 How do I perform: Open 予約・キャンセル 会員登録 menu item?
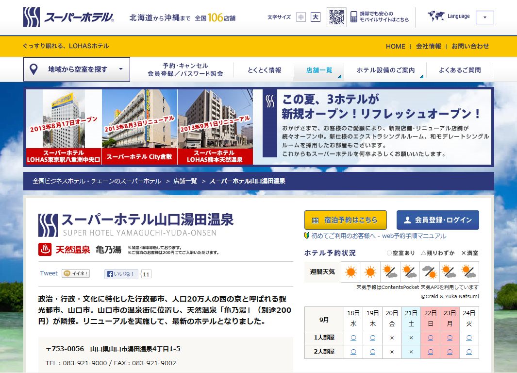coord(185,69)
